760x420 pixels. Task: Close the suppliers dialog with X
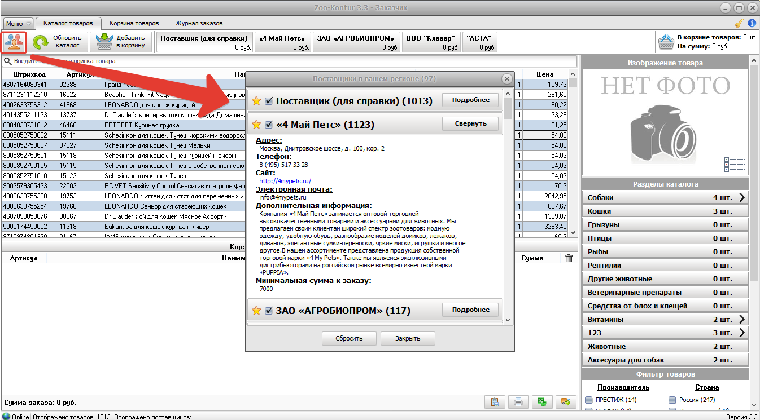[507, 79]
